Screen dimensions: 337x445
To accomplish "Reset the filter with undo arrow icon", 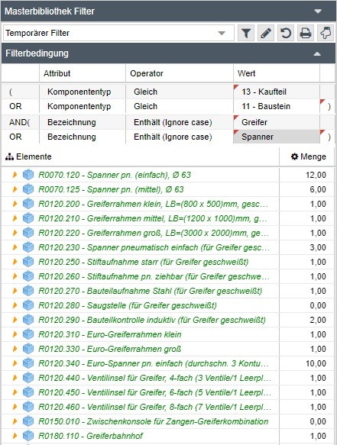I will point(286,34).
